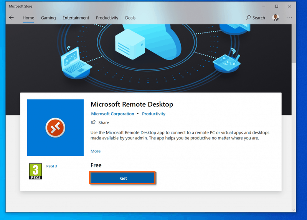Go back with the left arrow
Viewport: 307px width, 220px height.
pyautogui.click(x=12, y=18)
